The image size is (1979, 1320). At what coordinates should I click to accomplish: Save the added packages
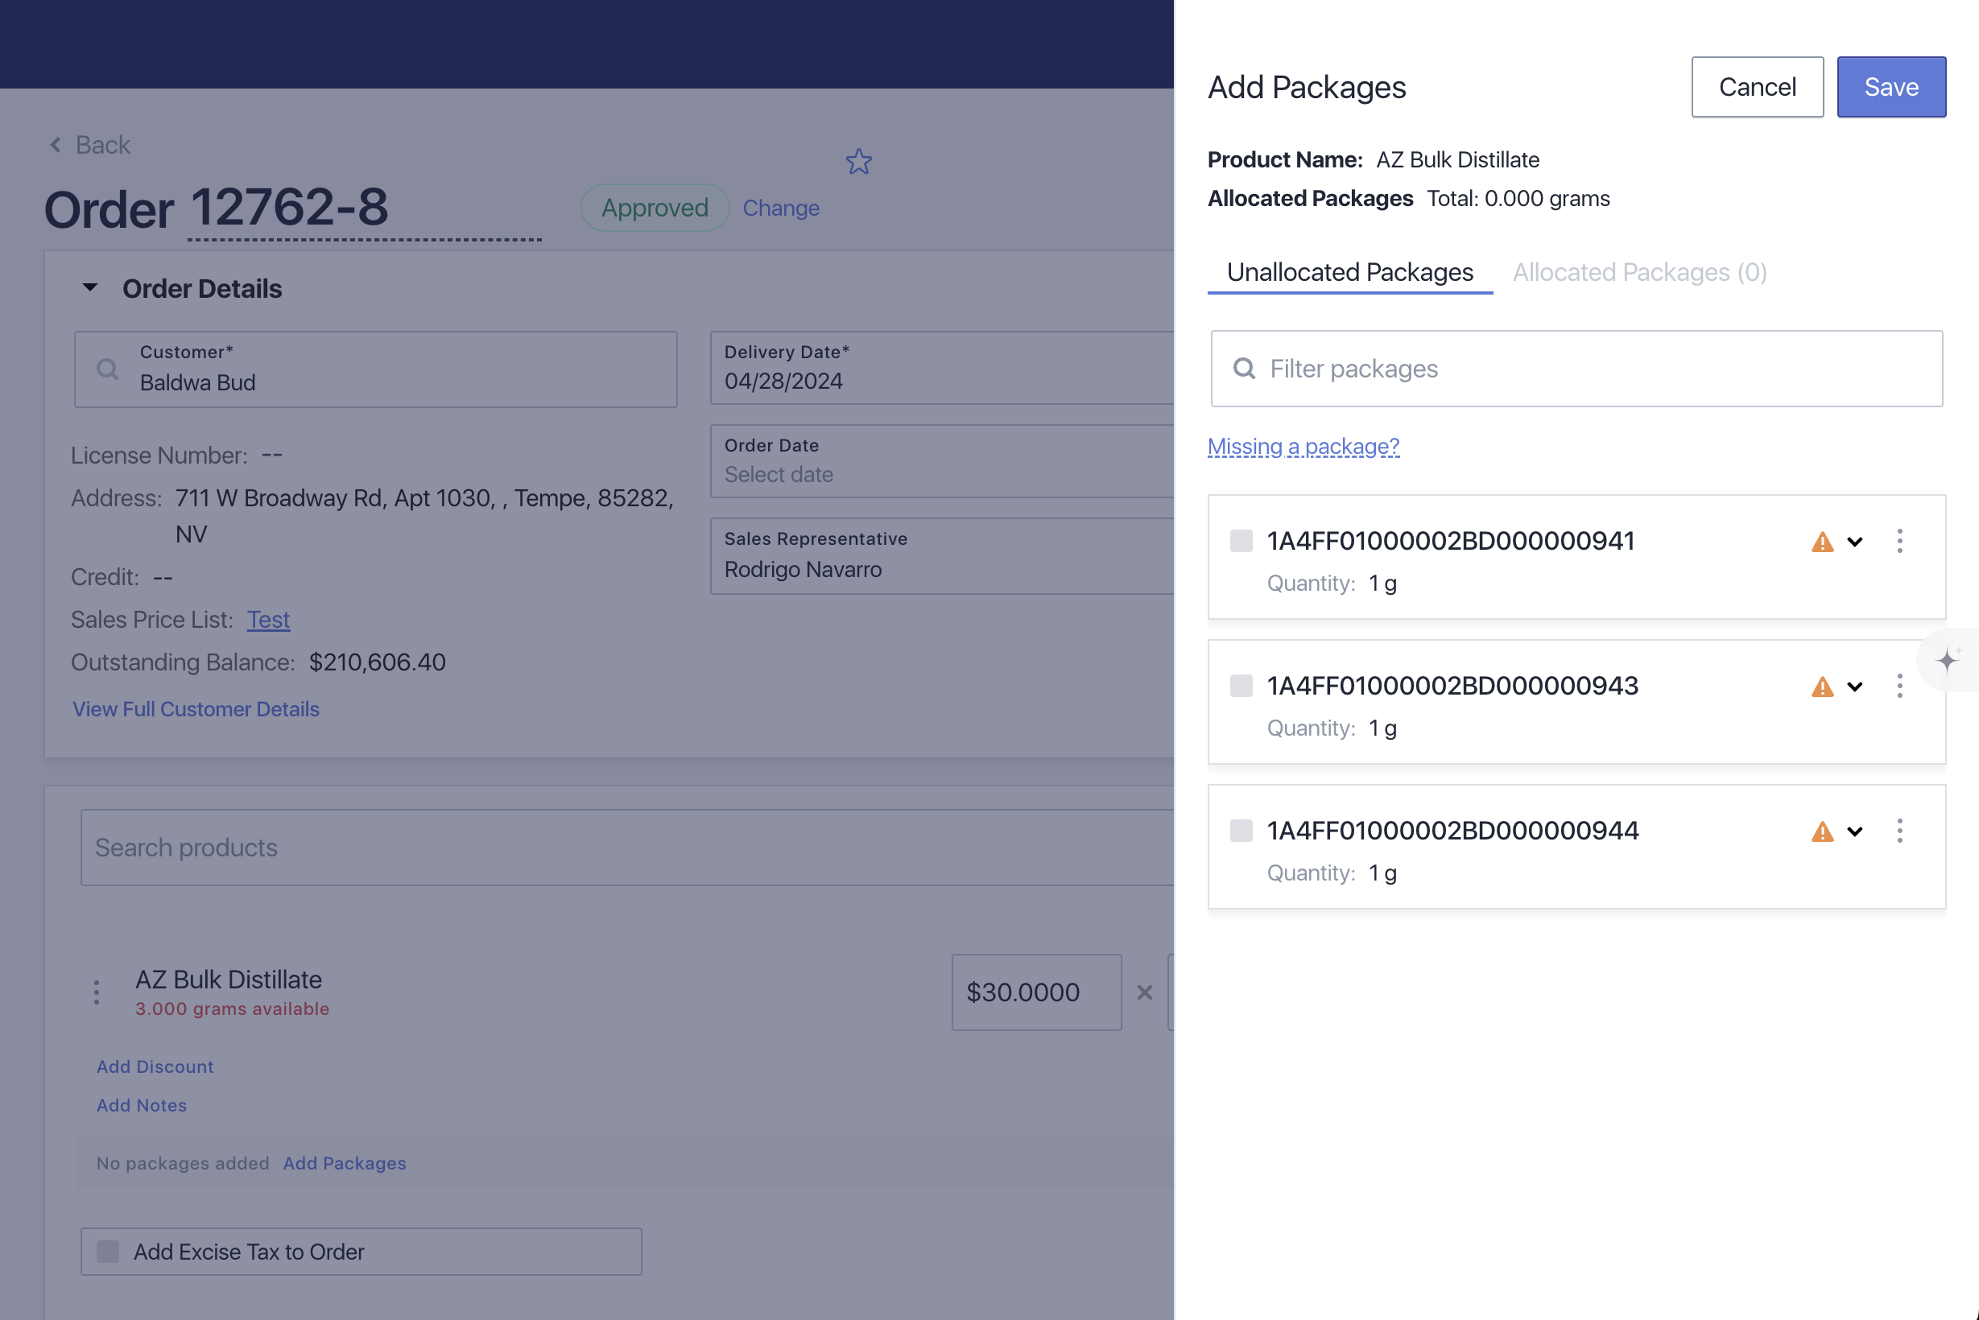point(1890,87)
